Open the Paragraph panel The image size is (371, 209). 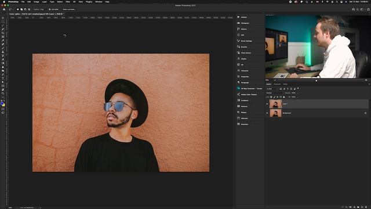click(243, 82)
